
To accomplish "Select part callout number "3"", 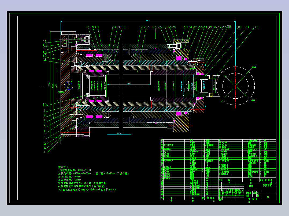I will tap(45, 143).
